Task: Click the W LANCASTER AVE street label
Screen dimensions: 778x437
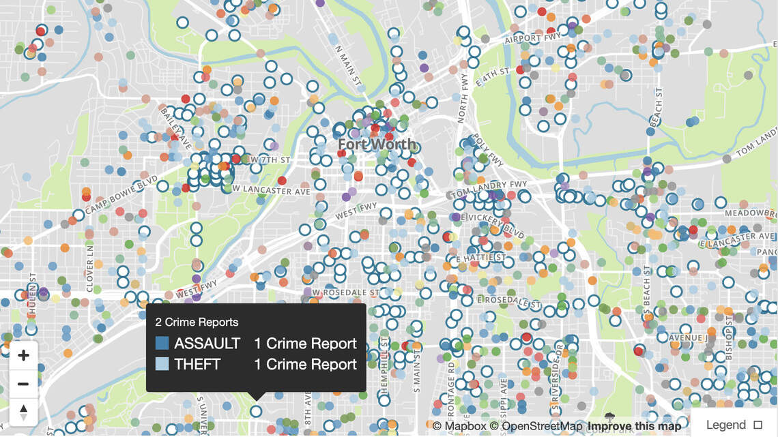Action: (x=271, y=190)
